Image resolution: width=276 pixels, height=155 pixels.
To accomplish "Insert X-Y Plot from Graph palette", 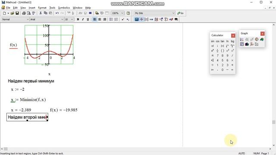I will pos(242,39).
